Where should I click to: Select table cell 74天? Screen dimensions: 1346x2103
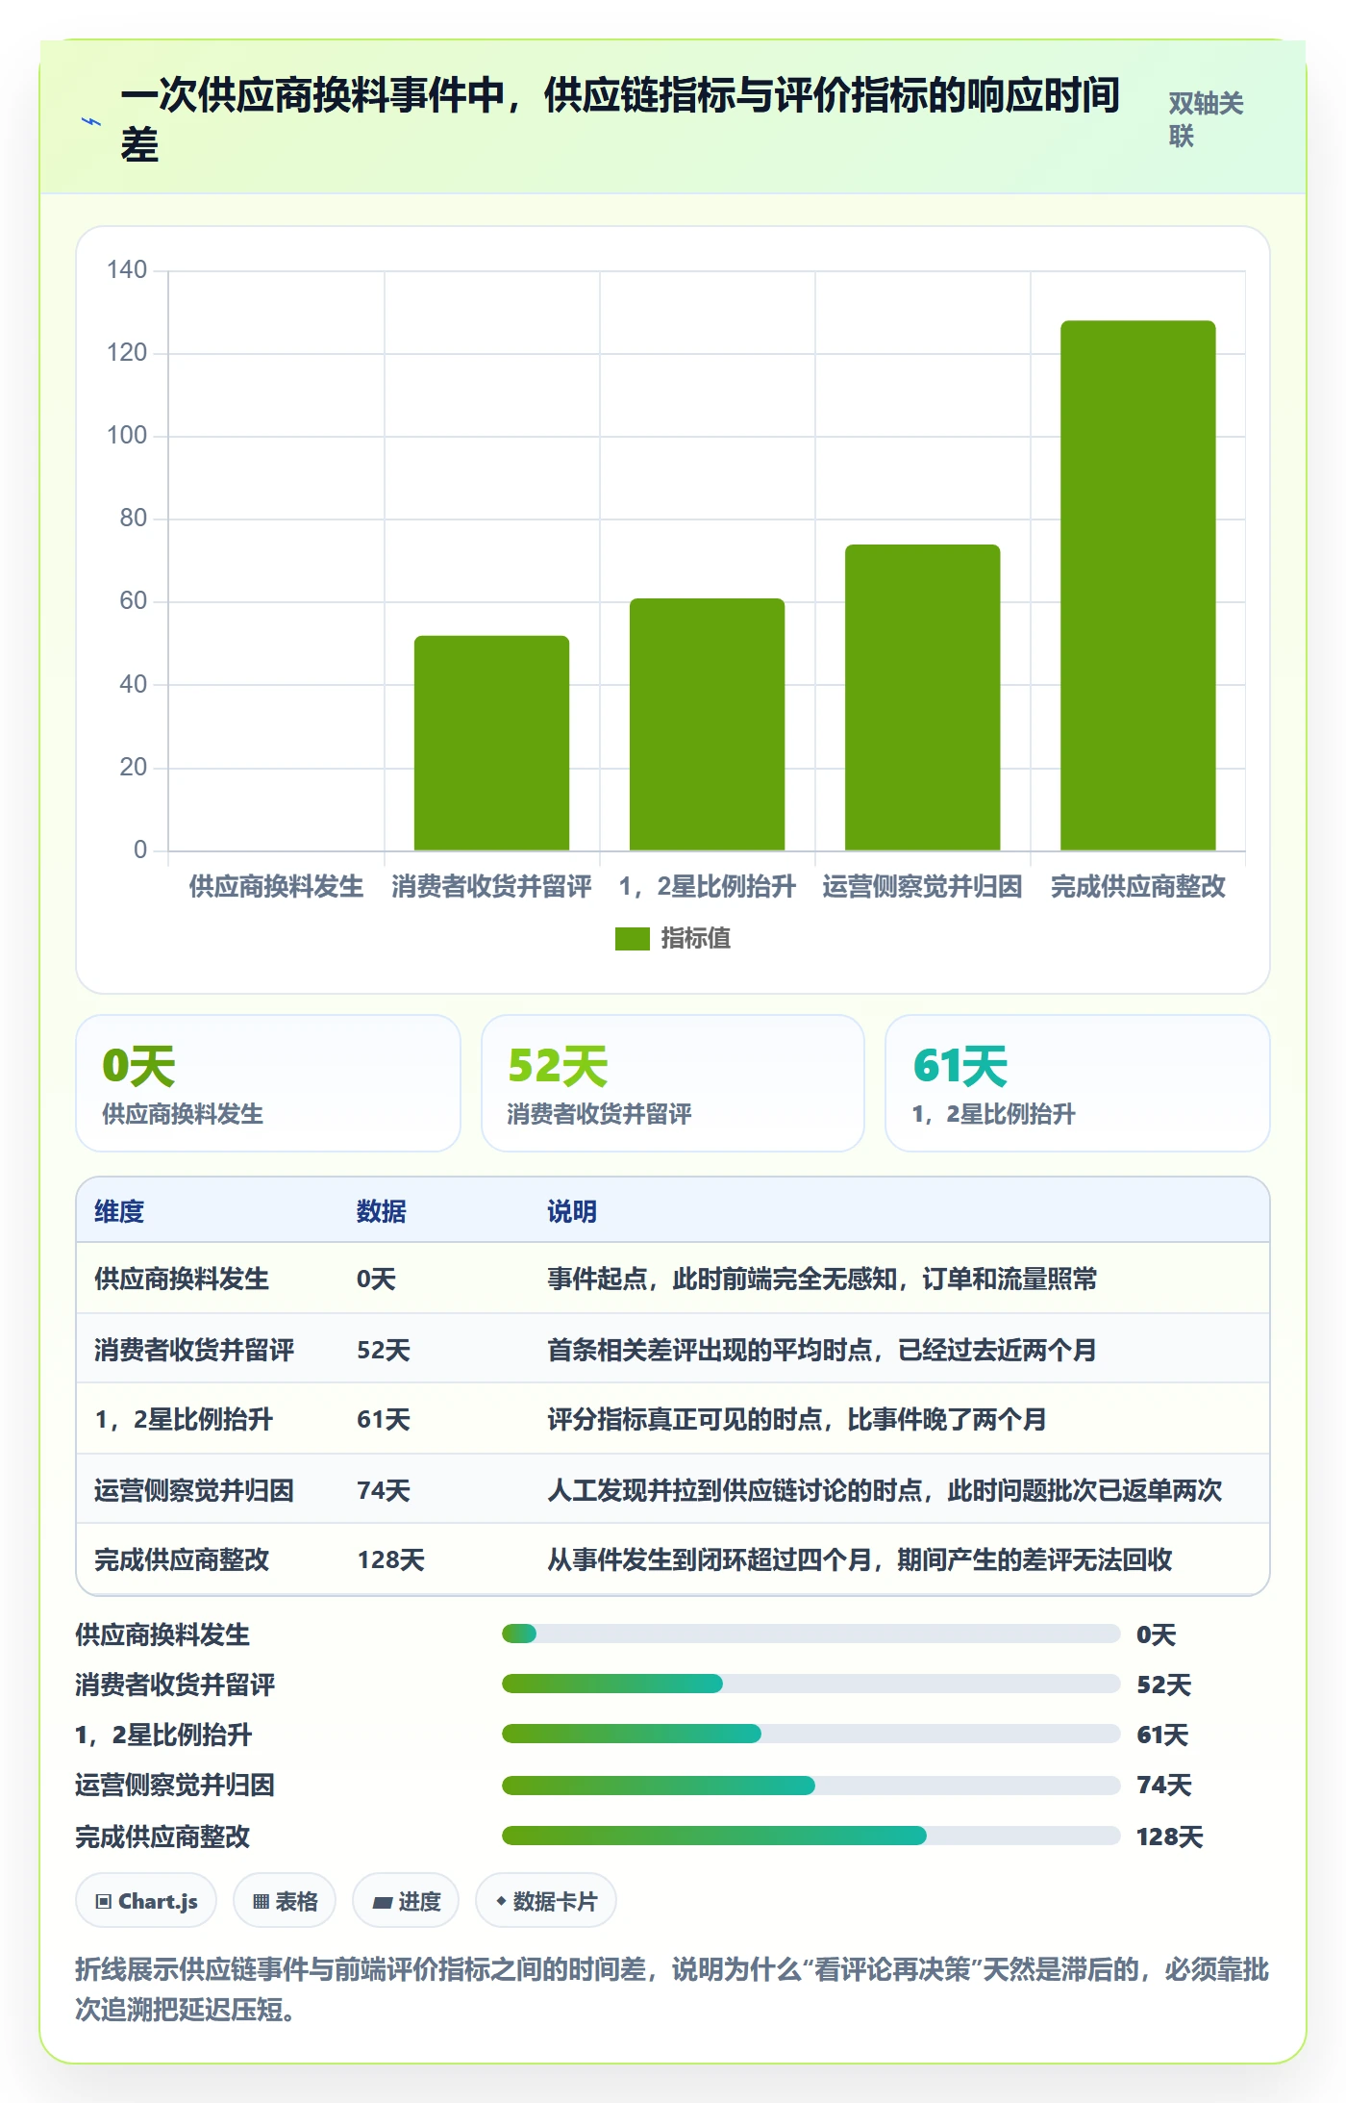pos(384,1490)
